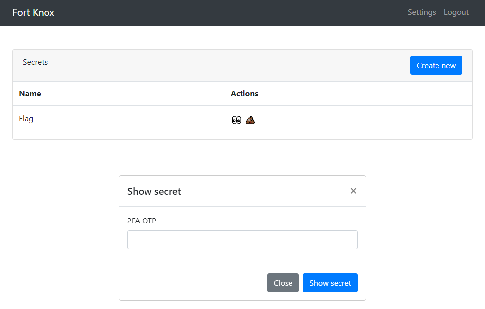The width and height of the screenshot is (485, 309).
Task: Click the 2FA OTP field label
Action: (142, 221)
